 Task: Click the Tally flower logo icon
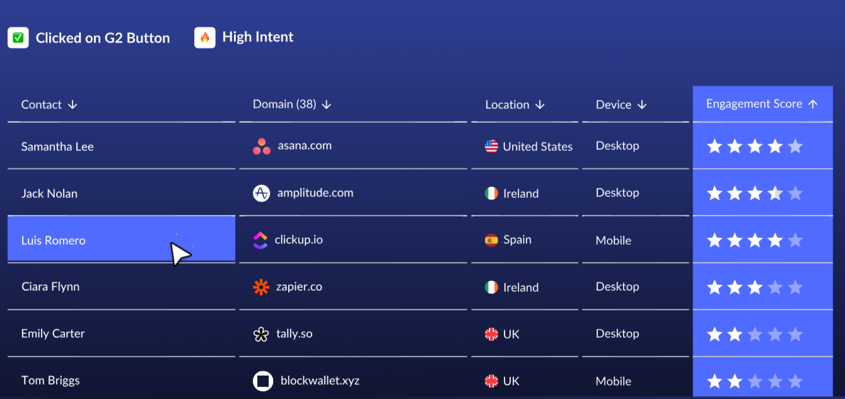[x=261, y=334]
